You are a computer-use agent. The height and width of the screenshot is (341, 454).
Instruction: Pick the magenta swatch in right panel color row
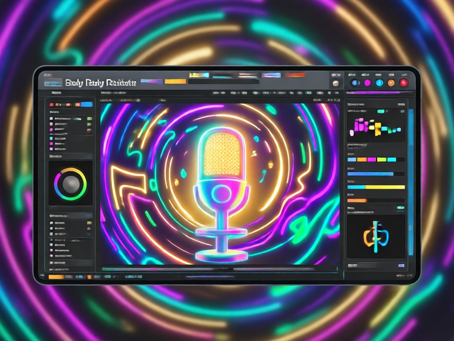(372, 159)
